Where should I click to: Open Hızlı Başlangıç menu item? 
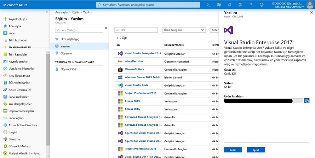point(70,39)
